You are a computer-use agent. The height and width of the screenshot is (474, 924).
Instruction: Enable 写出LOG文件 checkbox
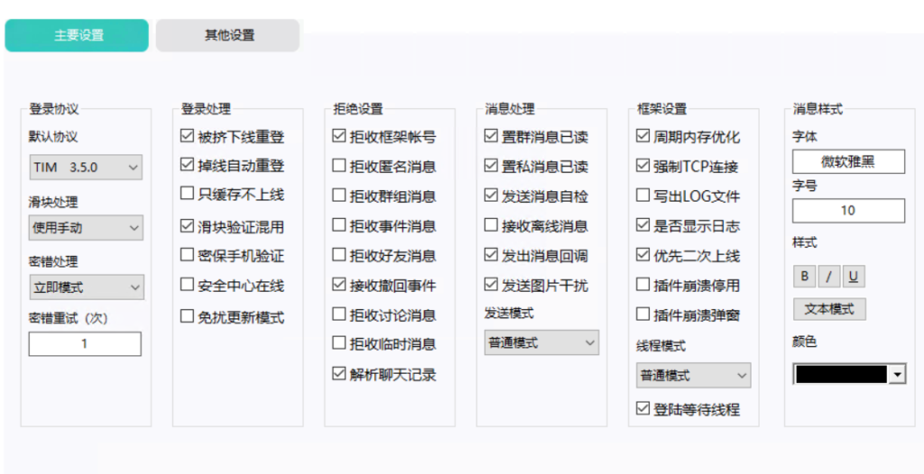pos(642,196)
